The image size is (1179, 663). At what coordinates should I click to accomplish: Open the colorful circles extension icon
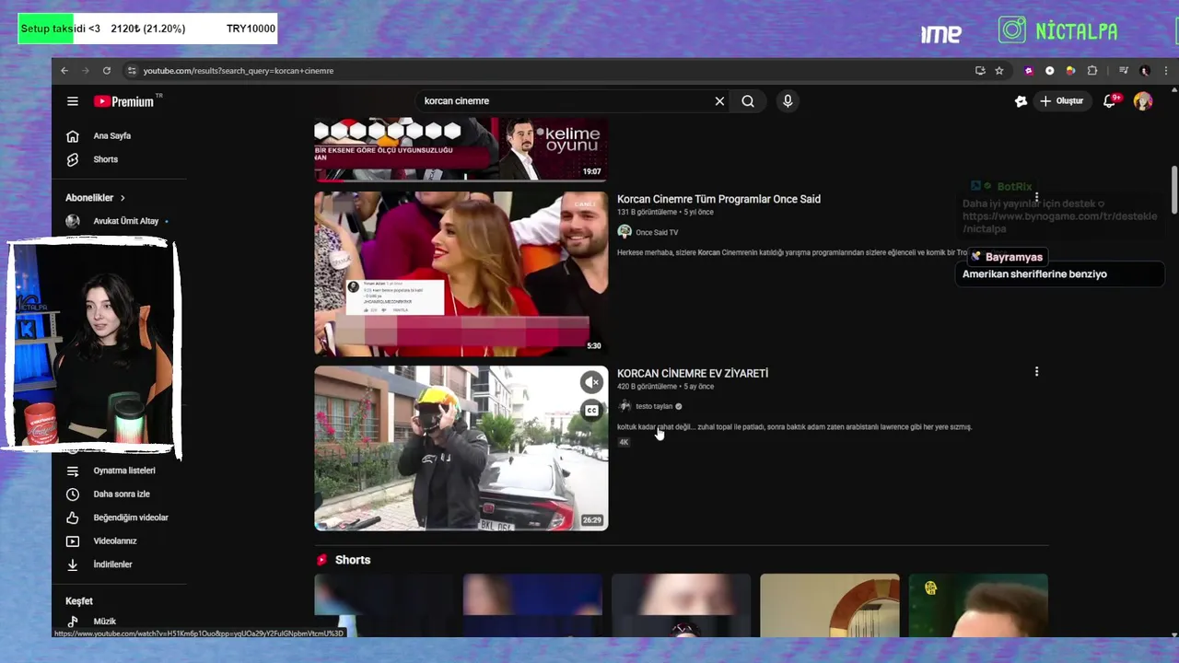click(x=1070, y=71)
